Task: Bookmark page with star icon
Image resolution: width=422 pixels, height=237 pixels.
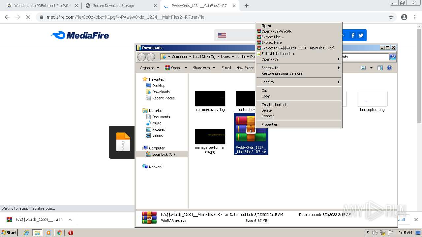Action: (x=391, y=17)
